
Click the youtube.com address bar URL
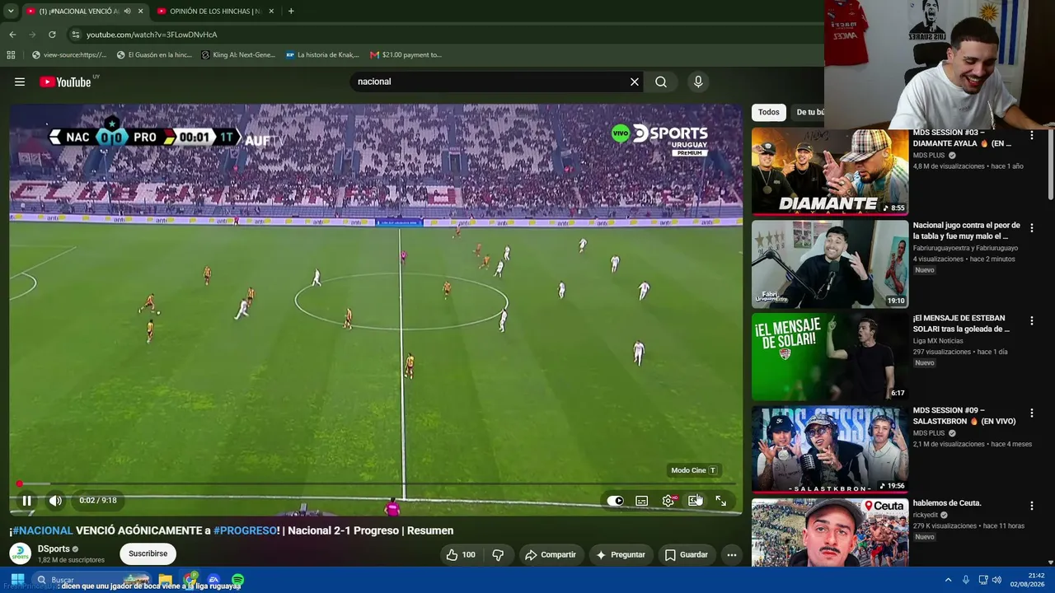click(152, 35)
